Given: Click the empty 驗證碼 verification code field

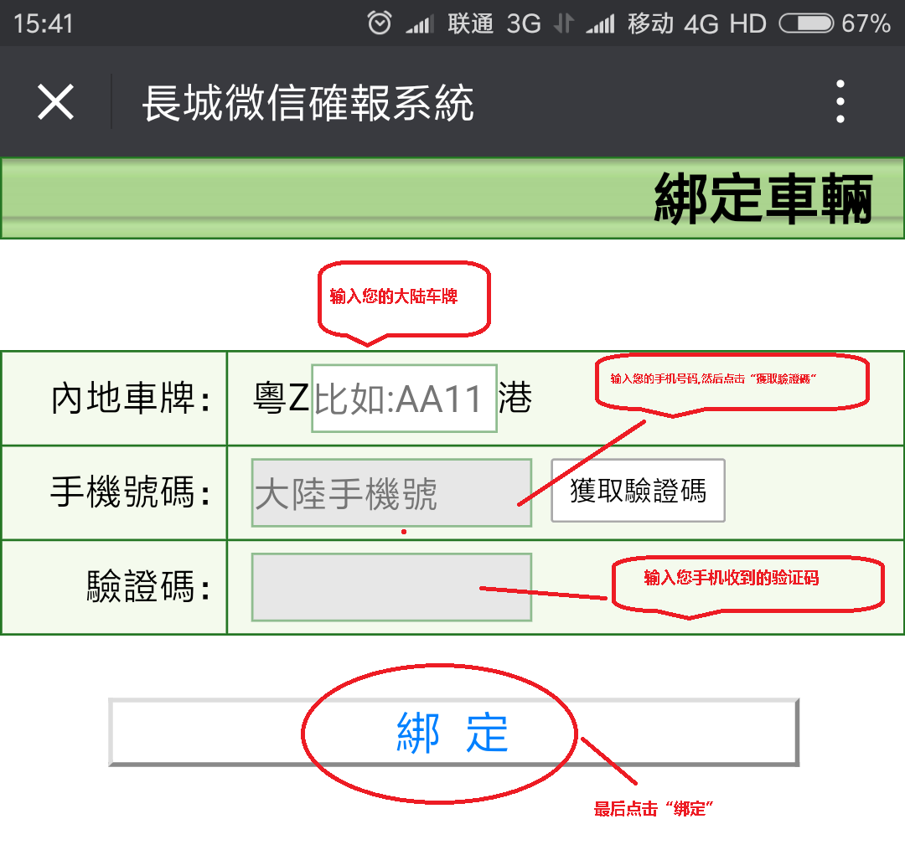Looking at the screenshot, I should pos(391,587).
